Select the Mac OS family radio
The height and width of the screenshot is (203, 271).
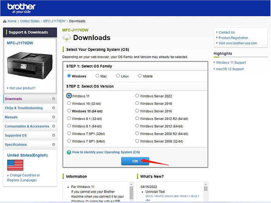pos(98,76)
